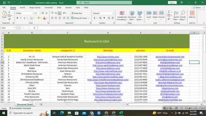Click Merge & Center button

point(79,18)
